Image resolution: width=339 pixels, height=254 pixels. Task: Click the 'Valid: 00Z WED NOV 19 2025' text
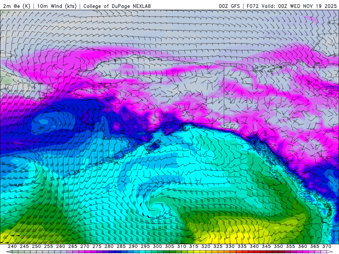tap(299, 6)
